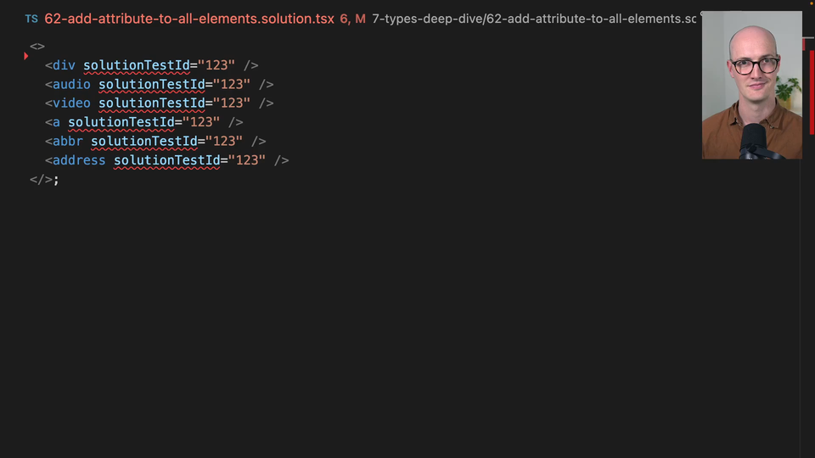Place cursor on the opening fragment tag

tap(37, 47)
